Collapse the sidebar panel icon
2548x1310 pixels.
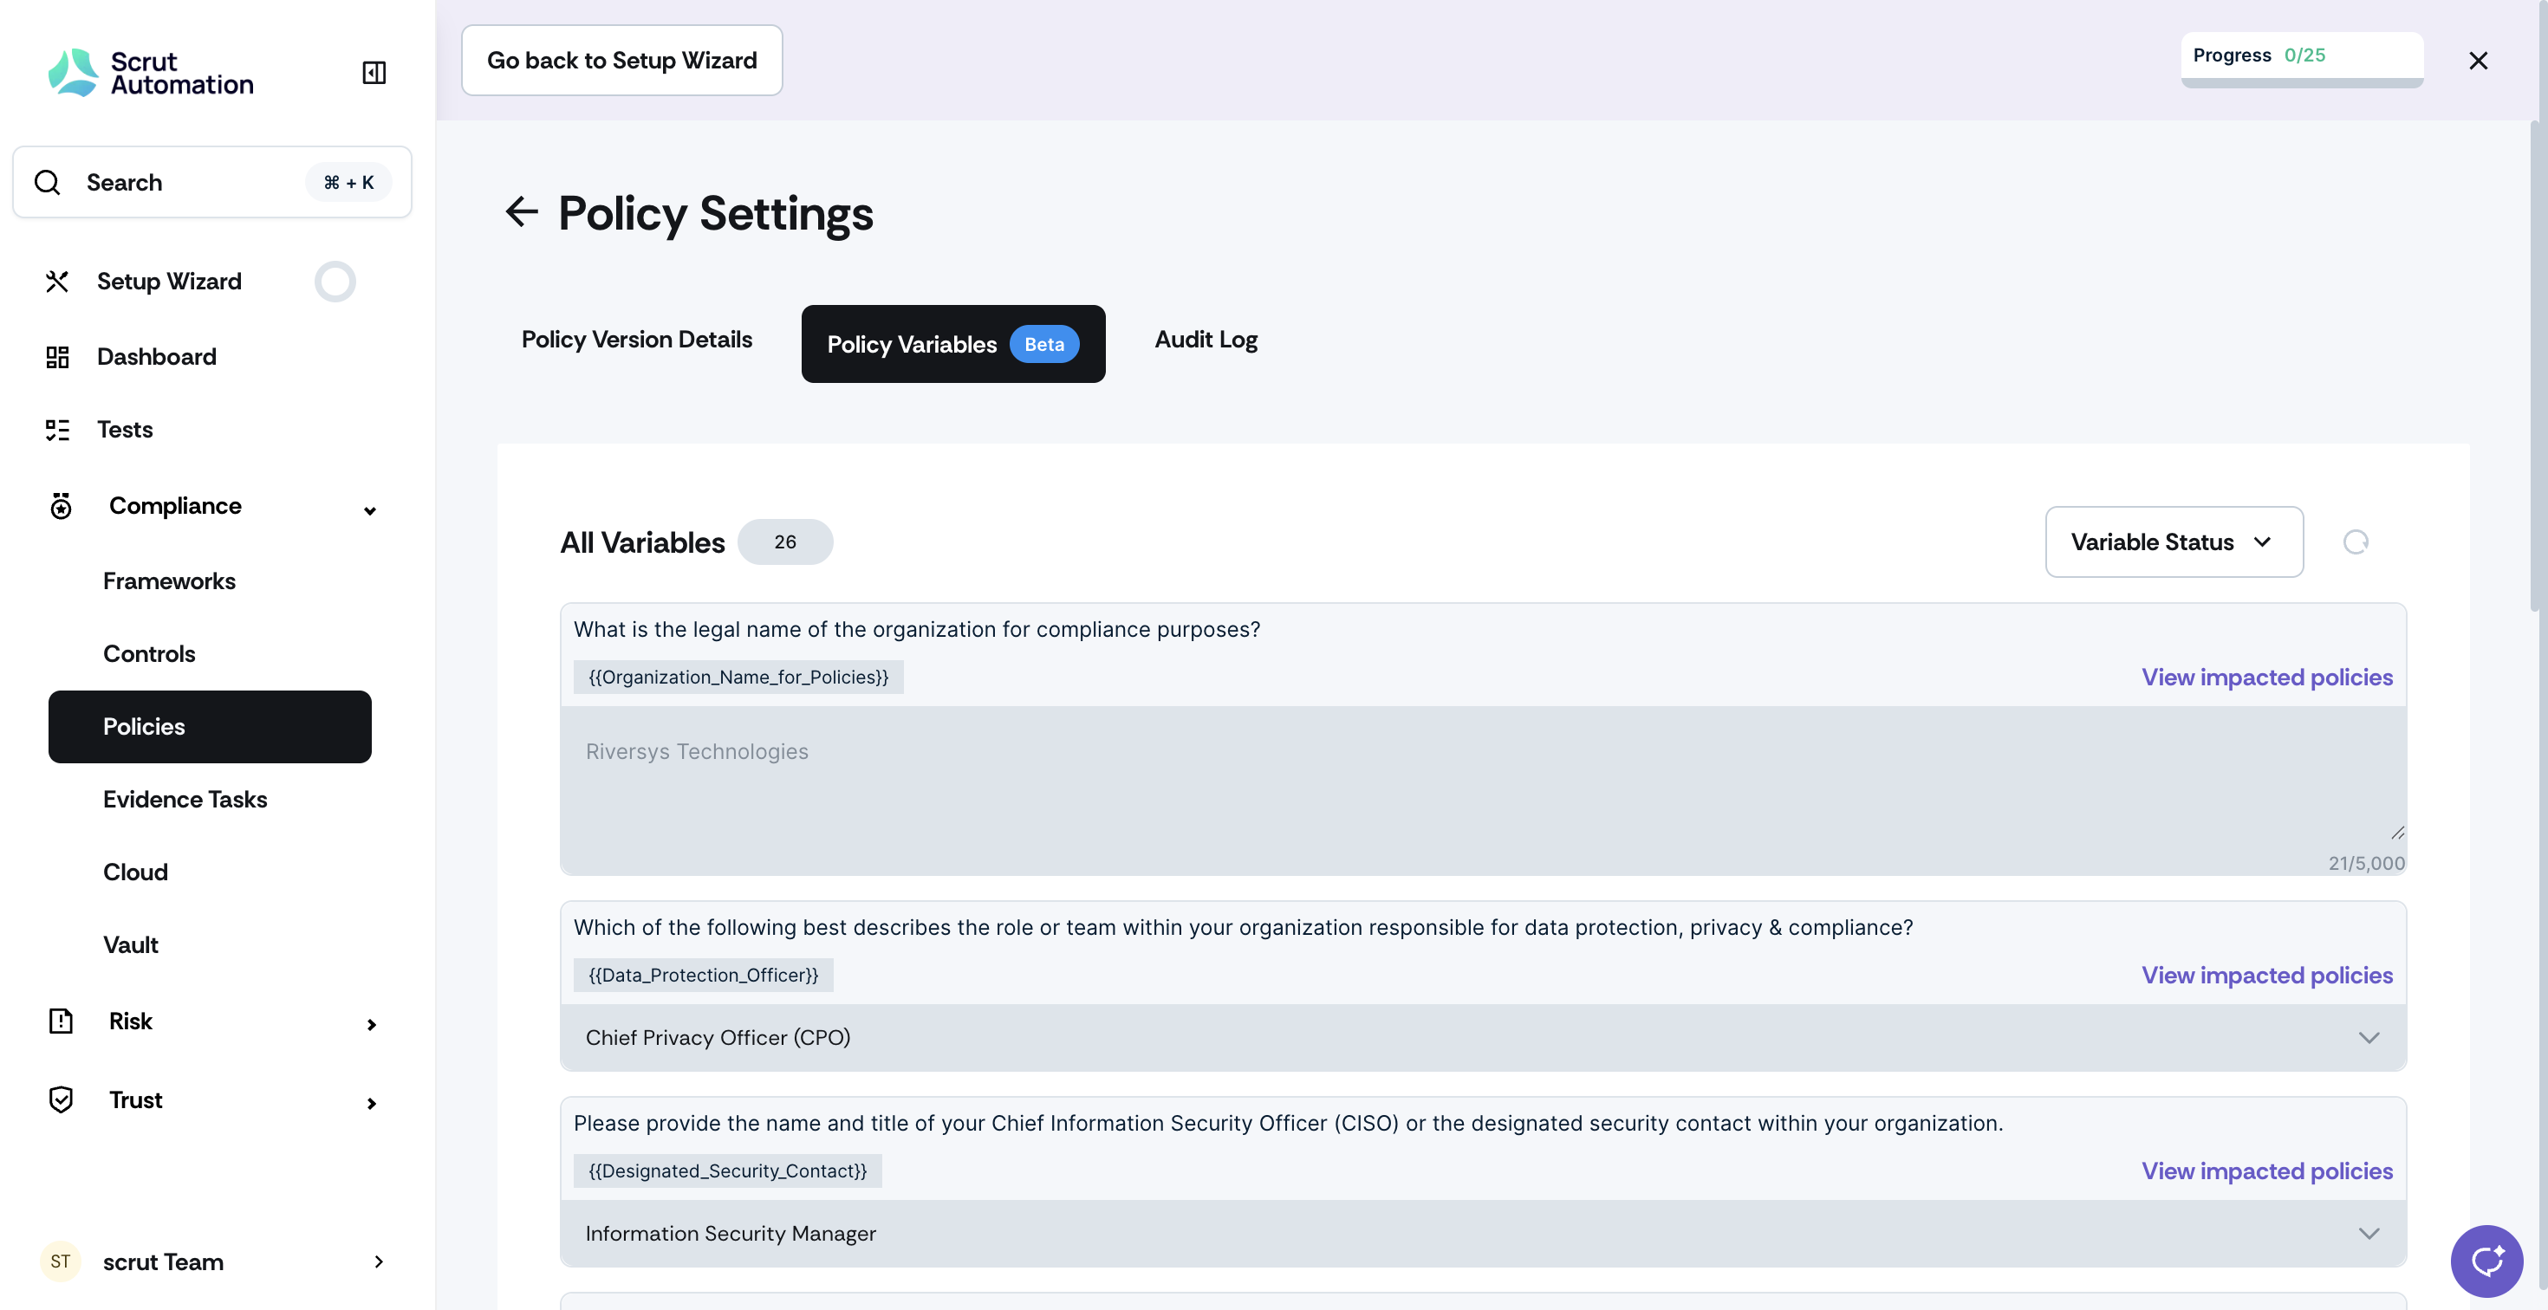coord(374,72)
